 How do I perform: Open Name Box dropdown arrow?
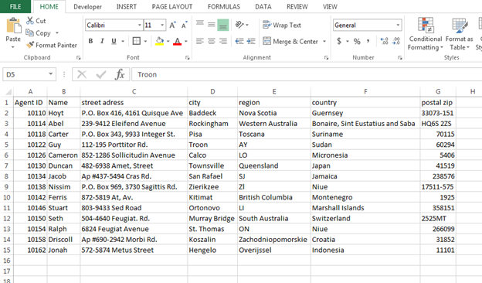coord(51,74)
